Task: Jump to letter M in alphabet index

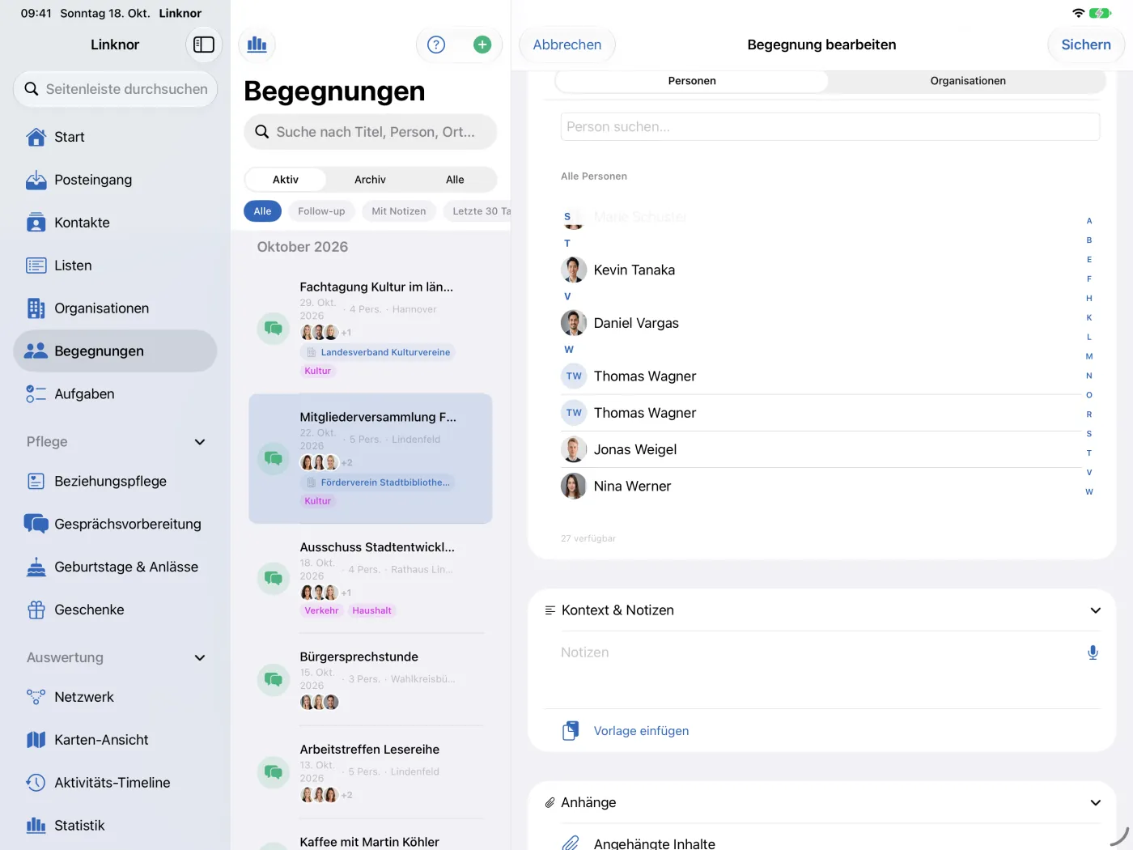Action: coord(1089,356)
